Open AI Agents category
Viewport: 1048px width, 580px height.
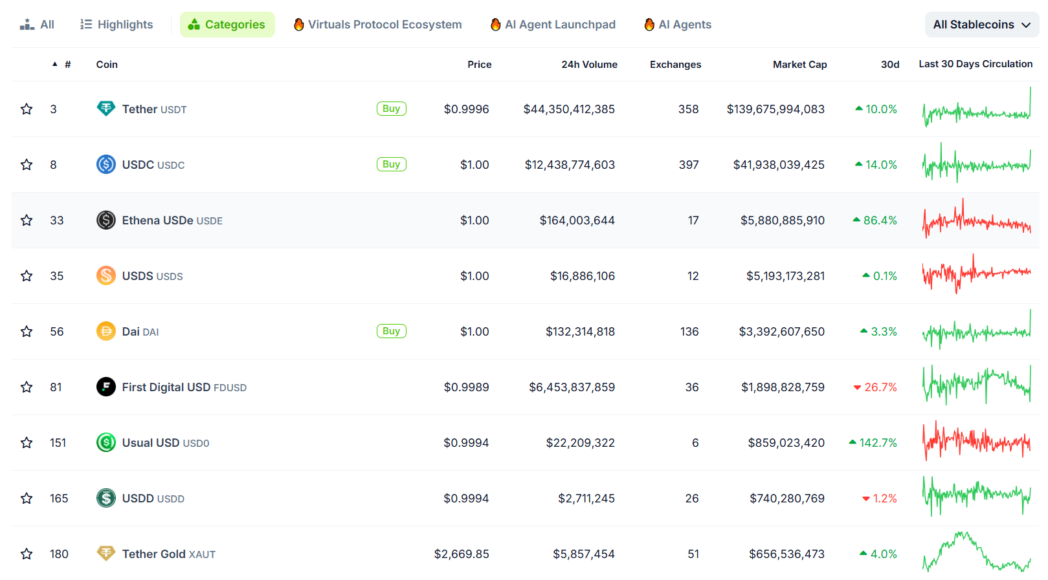pyautogui.click(x=678, y=25)
